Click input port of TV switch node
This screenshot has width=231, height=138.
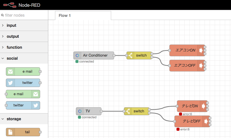click(x=124, y=111)
